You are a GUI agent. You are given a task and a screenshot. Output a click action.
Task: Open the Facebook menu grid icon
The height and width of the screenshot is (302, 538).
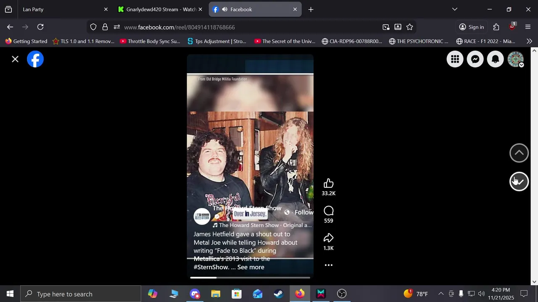pyautogui.click(x=455, y=59)
